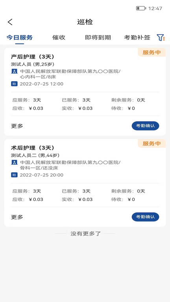Open the 产后护理（3天）order title

coord(33,57)
